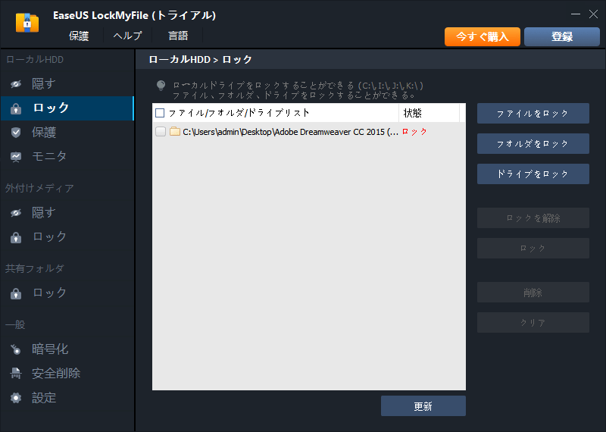The height and width of the screenshot is (432, 606).
Task: Click the folder icon of Dreamweaver entry
Action: [x=175, y=132]
